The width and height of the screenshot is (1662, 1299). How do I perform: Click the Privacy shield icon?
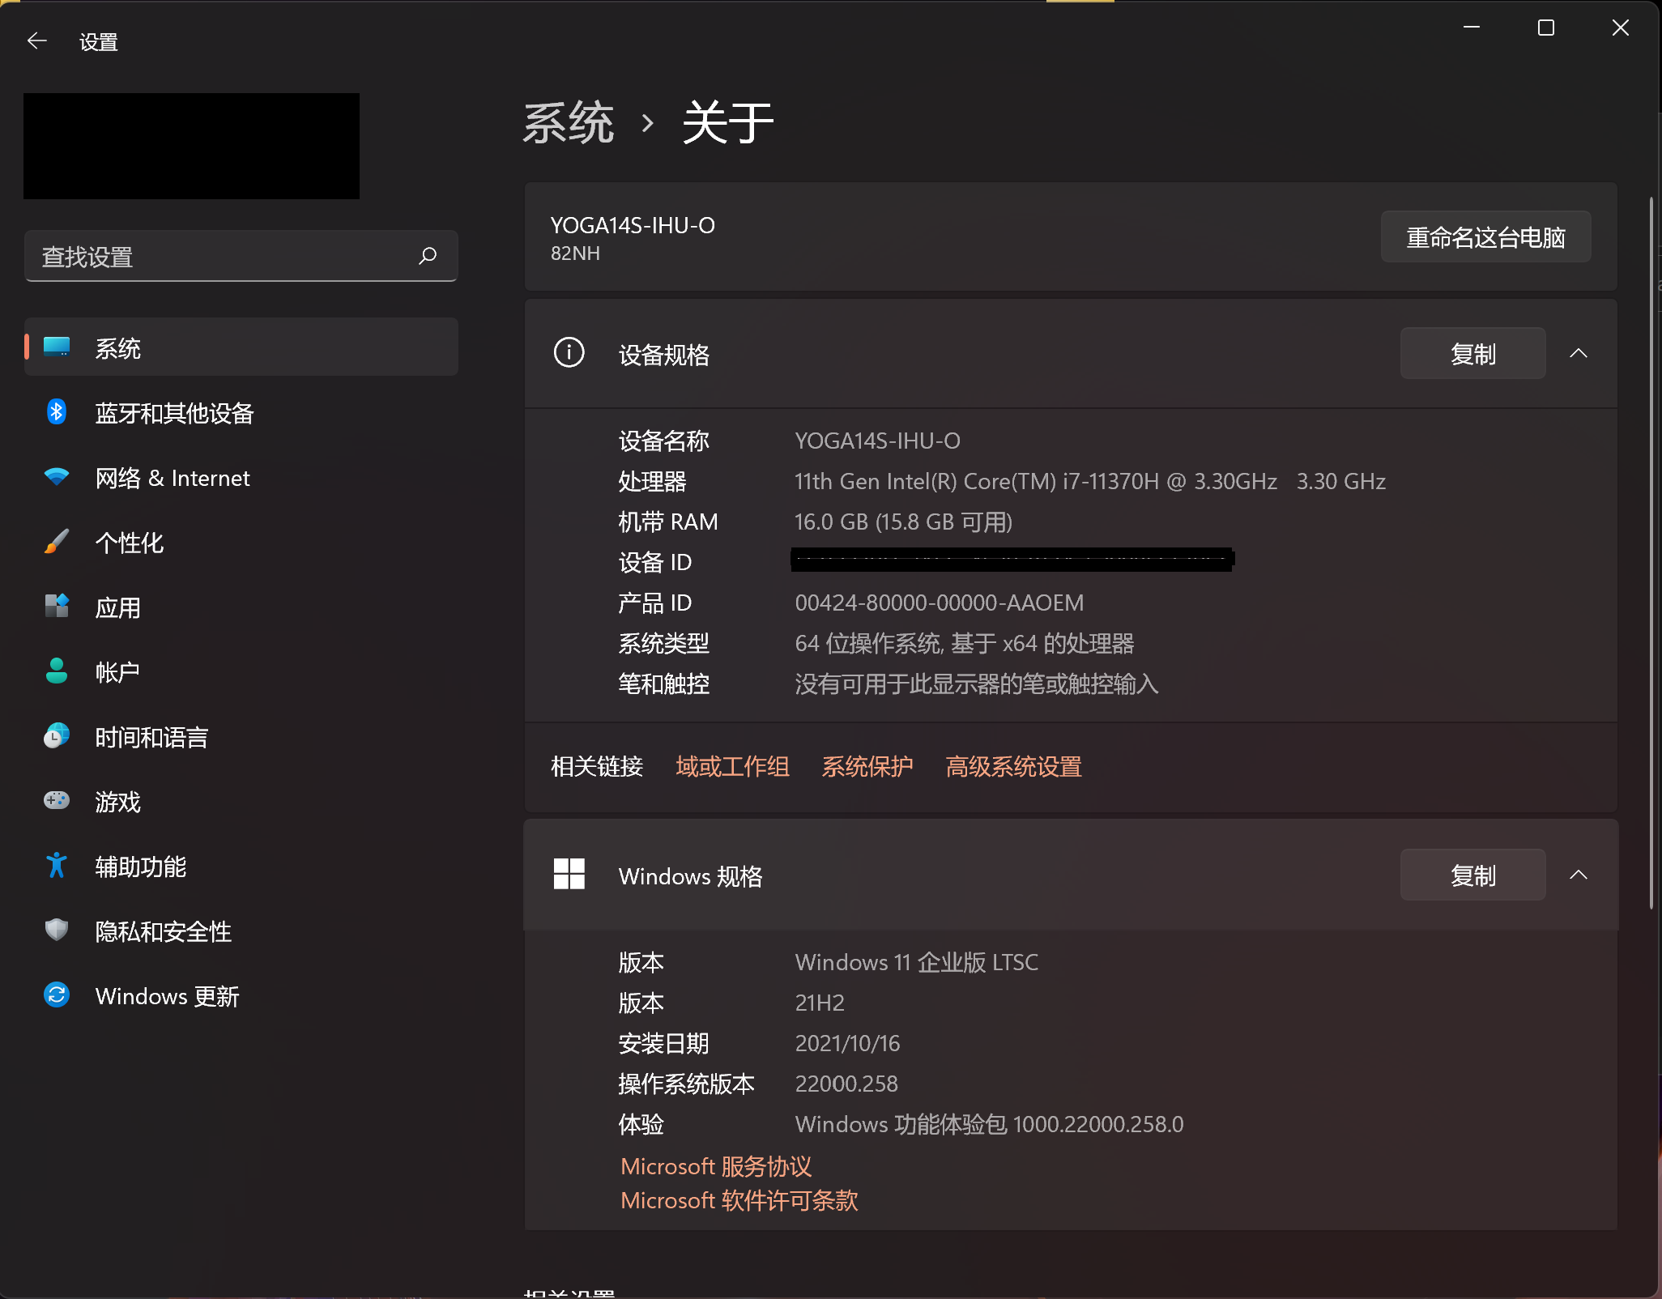57,931
